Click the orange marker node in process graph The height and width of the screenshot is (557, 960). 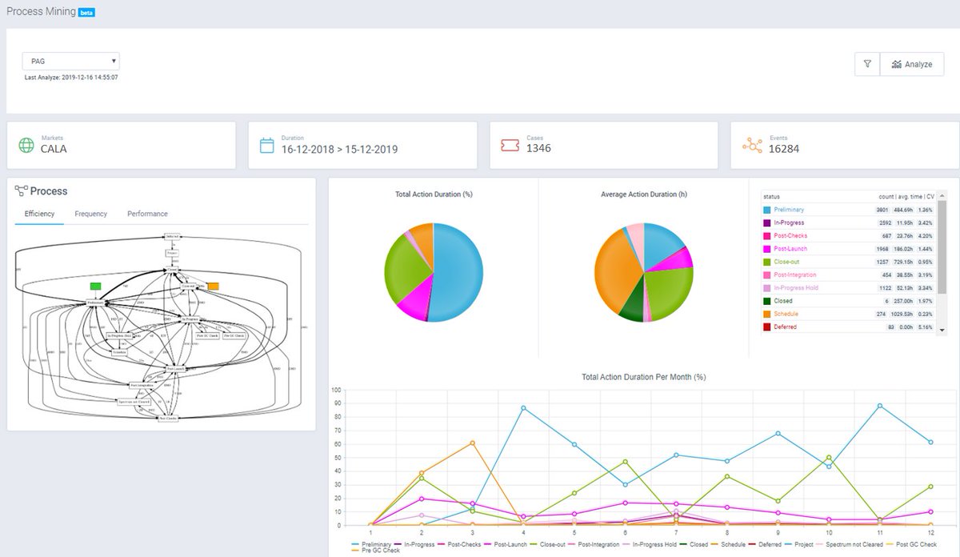[213, 286]
